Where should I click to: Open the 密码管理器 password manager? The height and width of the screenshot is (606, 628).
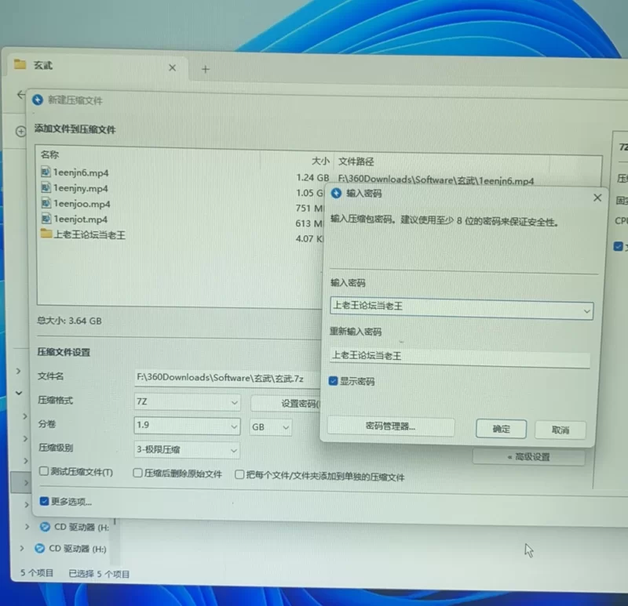(x=390, y=427)
